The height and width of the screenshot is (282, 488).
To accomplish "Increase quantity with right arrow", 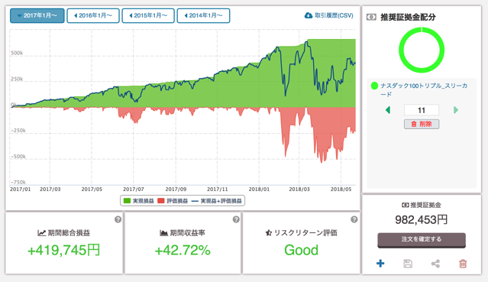I will point(456,110).
